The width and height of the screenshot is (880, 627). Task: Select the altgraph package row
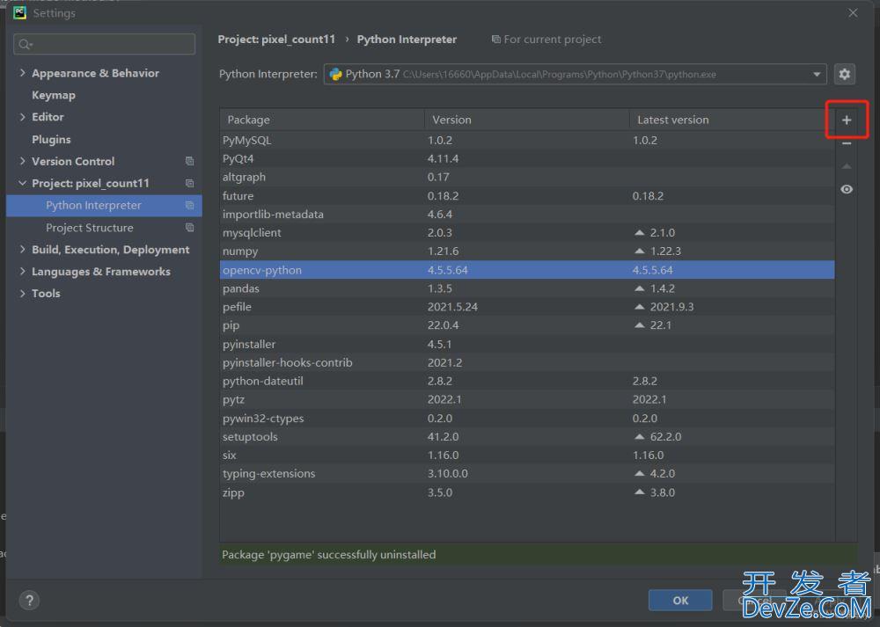[x=527, y=178]
